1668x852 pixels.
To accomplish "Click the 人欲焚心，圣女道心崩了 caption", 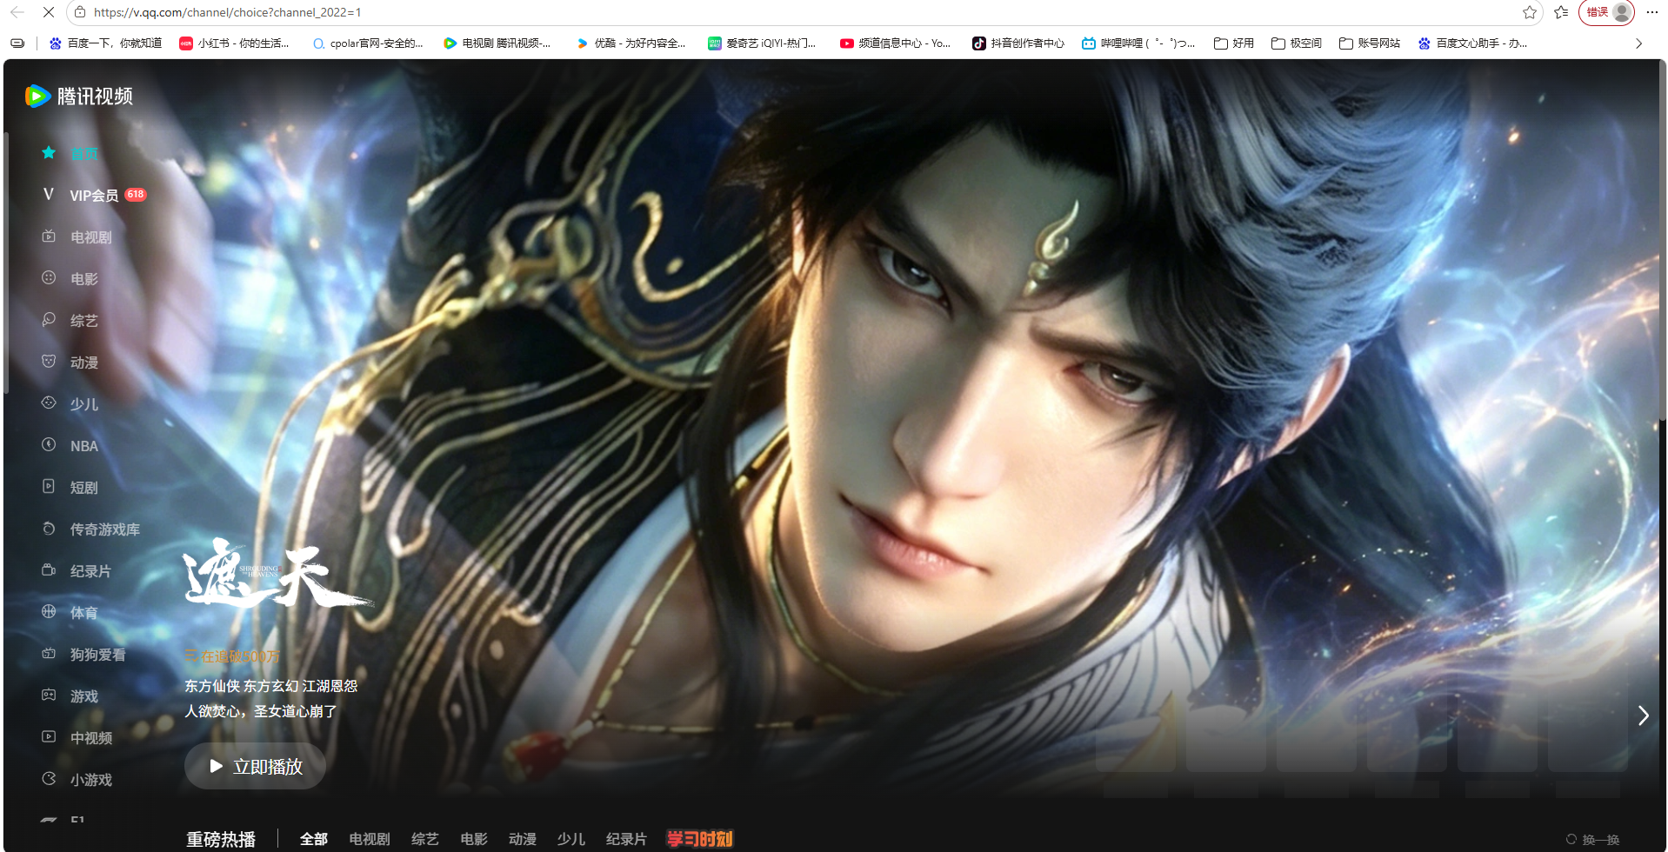I will (261, 711).
